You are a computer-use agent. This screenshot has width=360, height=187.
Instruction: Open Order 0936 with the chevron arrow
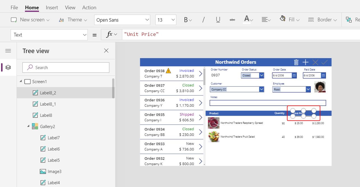[x=200, y=103]
